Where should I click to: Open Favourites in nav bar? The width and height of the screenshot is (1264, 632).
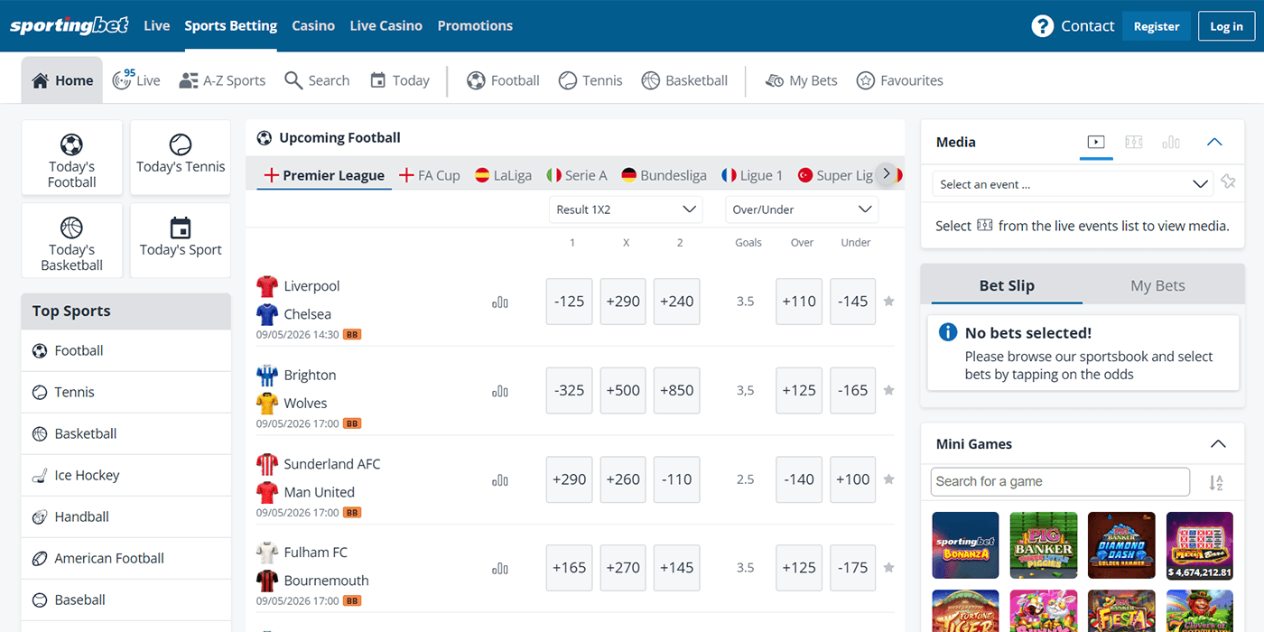[899, 80]
